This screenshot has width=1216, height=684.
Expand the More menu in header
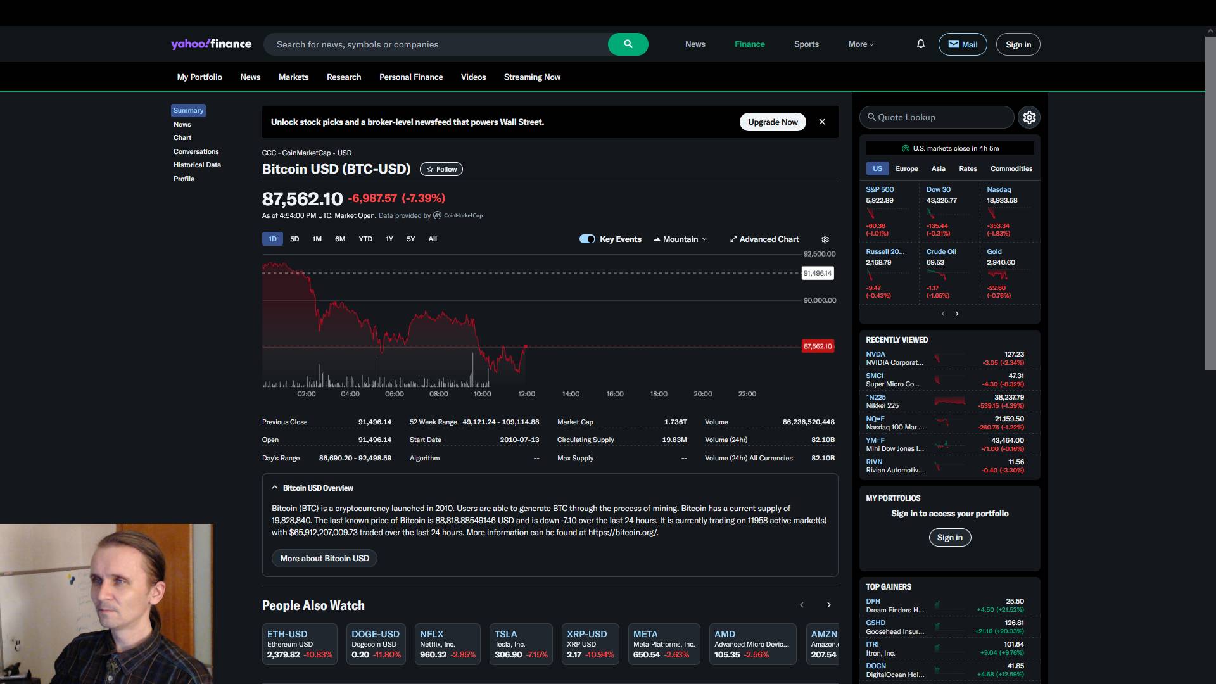coord(861,44)
